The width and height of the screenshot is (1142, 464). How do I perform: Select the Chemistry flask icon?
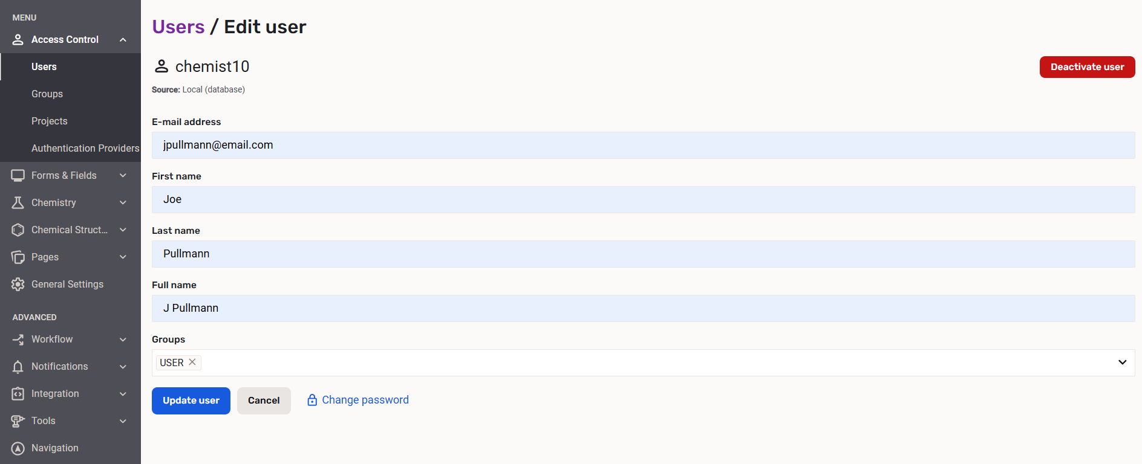[18, 202]
